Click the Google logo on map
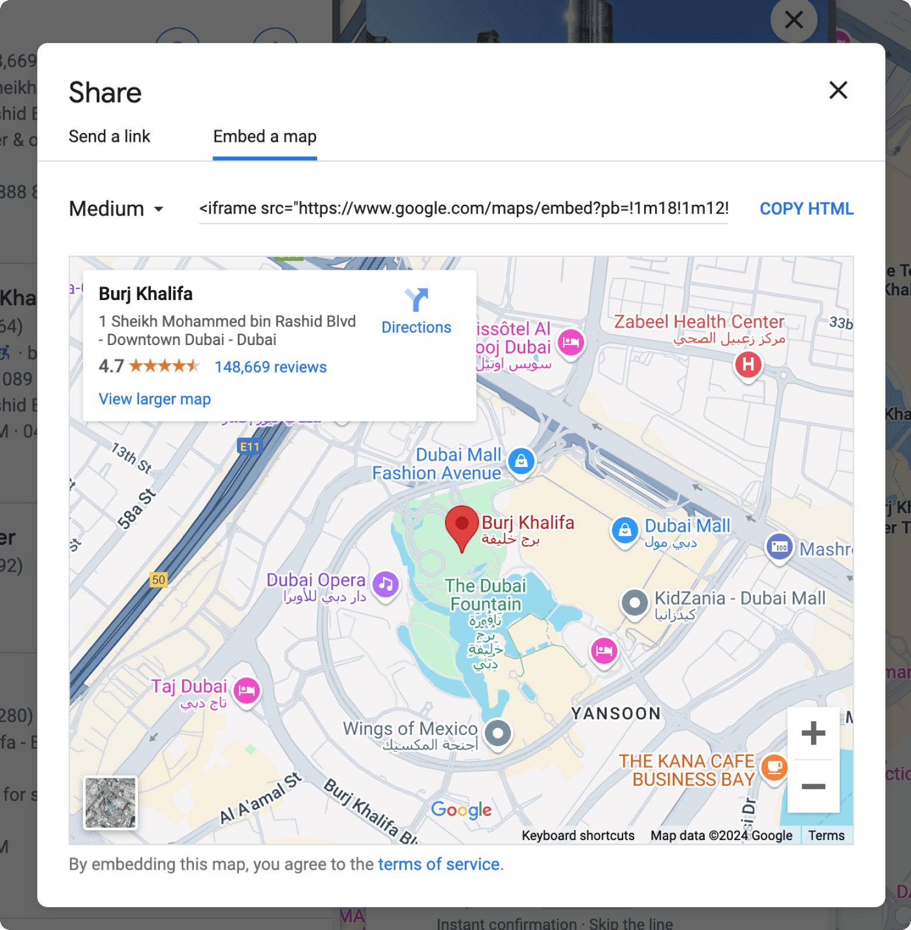911x930 pixels. (x=461, y=810)
